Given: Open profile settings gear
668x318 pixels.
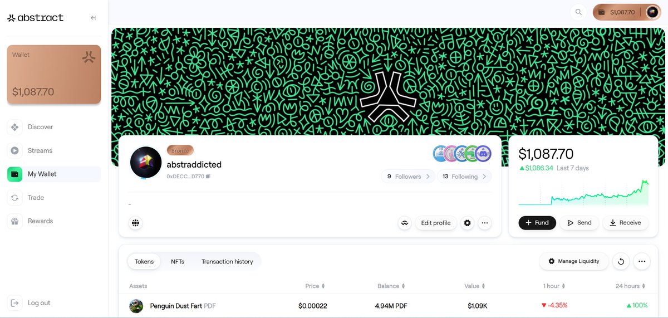Looking at the screenshot, I should [468, 223].
